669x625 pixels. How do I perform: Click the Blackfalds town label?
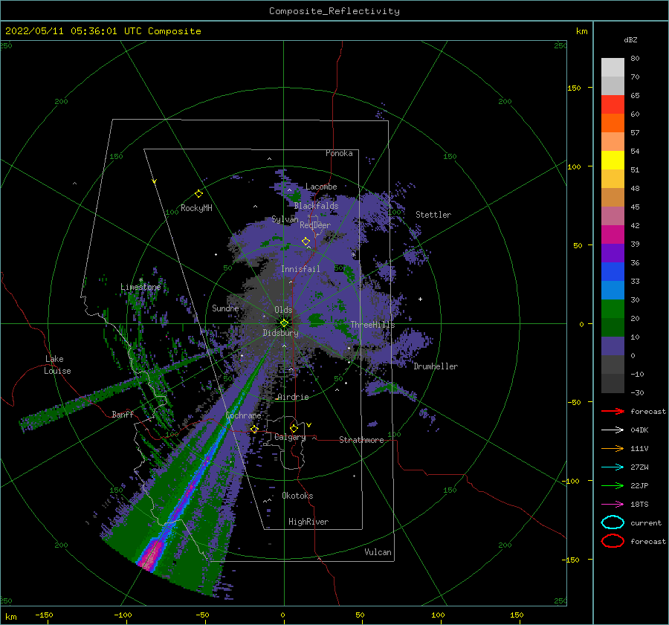[316, 206]
